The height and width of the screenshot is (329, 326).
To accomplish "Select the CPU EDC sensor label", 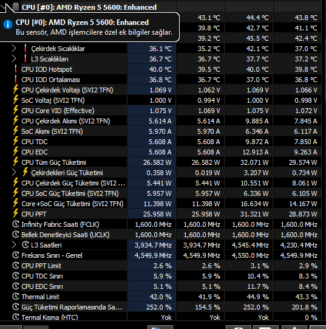I will click(x=35, y=152).
